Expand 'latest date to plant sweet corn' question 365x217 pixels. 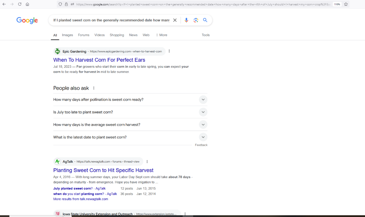coord(130,137)
